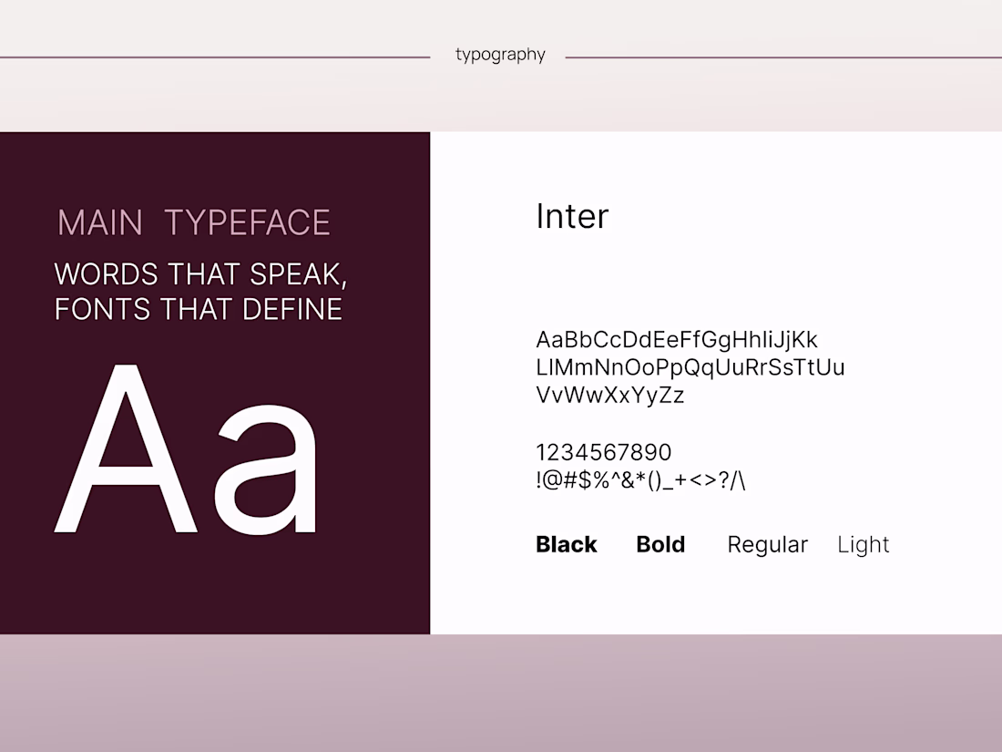
Task: Click the 'LlMmNnOoPpQqUuRrSsTtUu' alphabet line
Action: (x=690, y=367)
